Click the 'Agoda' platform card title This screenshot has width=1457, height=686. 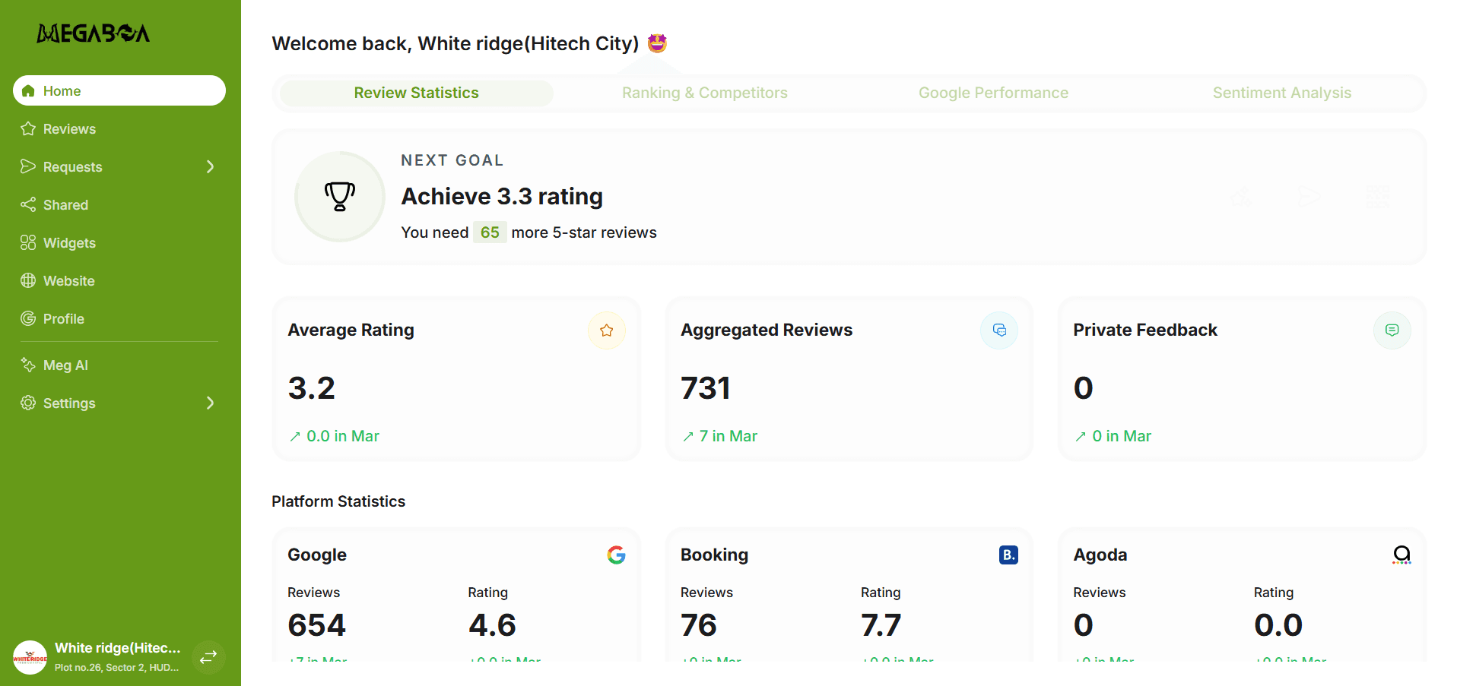tap(1100, 555)
